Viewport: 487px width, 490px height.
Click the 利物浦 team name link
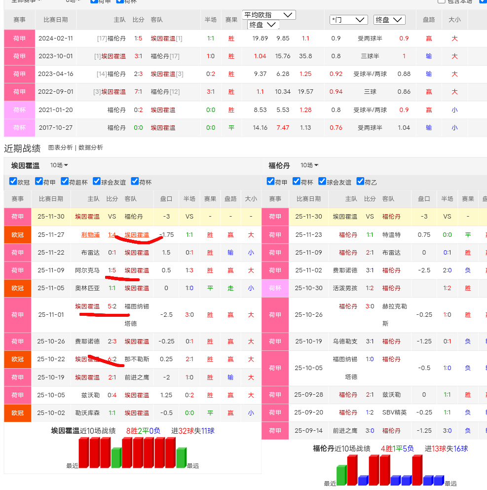point(90,235)
